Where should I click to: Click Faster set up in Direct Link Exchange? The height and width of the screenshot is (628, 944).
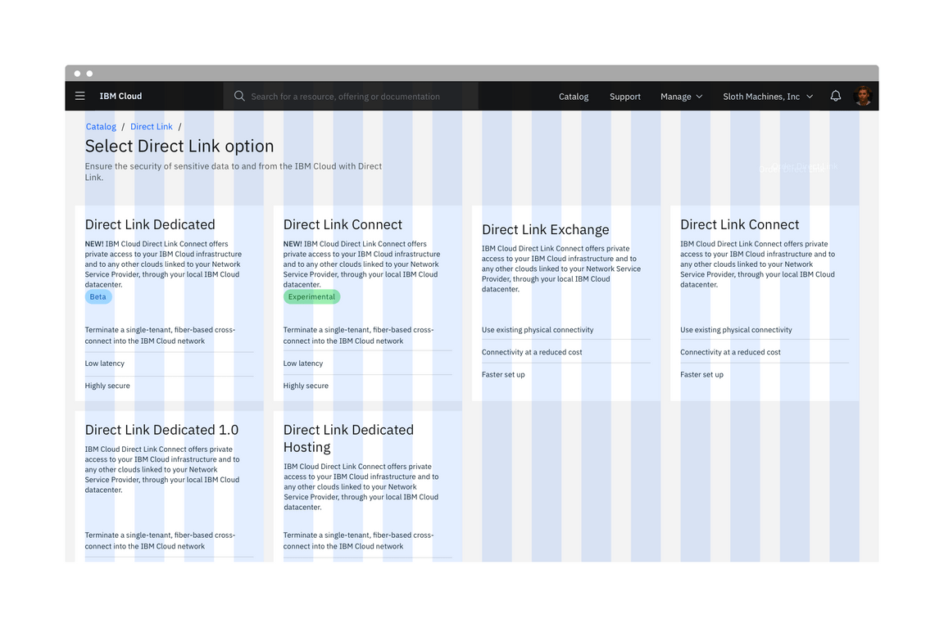pos(503,374)
